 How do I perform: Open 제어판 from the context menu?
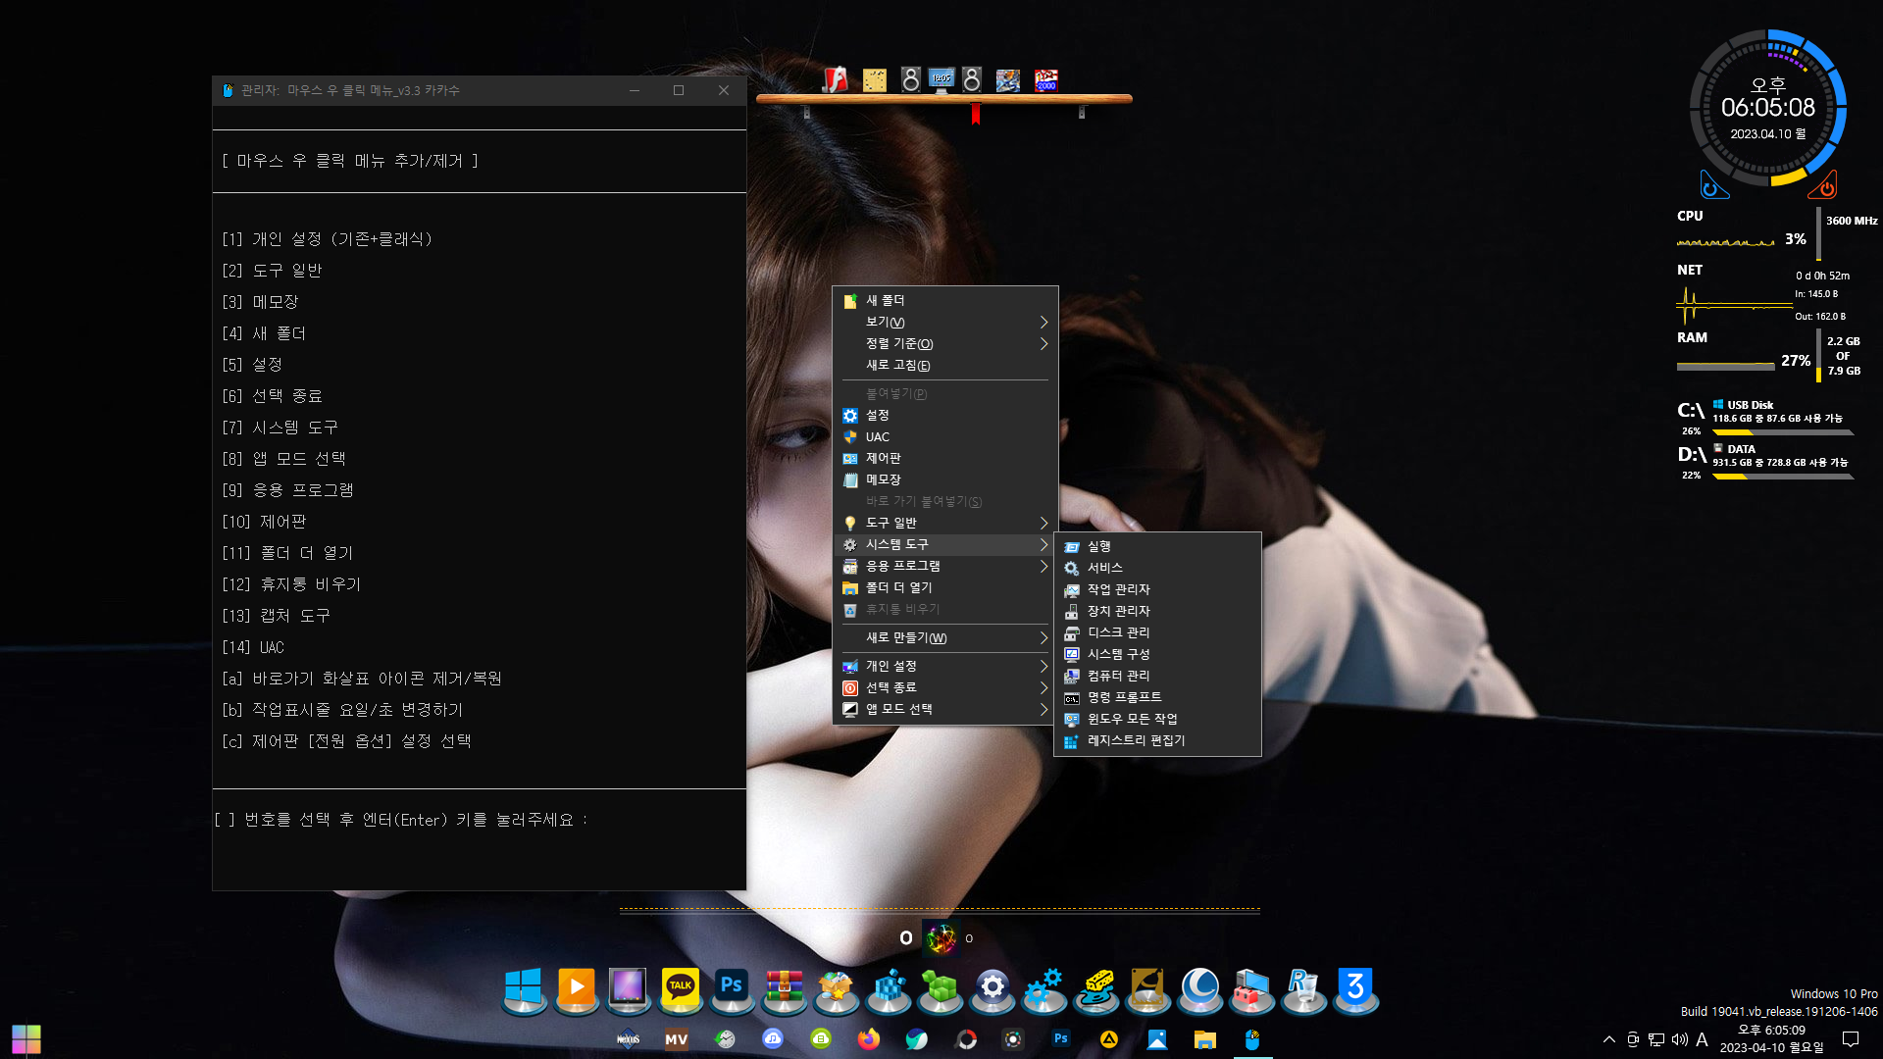pyautogui.click(x=944, y=459)
